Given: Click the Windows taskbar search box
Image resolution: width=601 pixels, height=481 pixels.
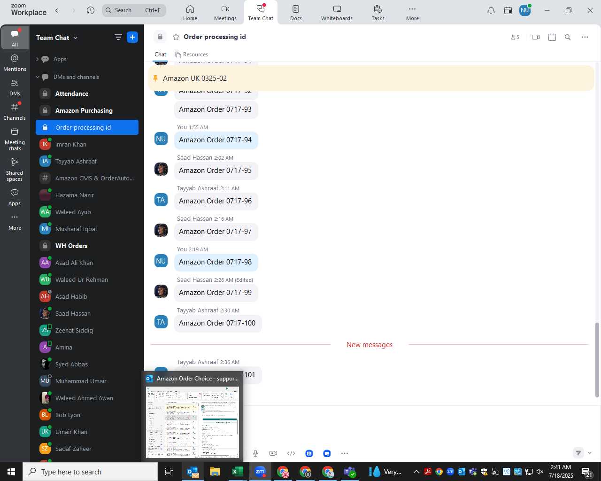Looking at the screenshot, I should [90, 472].
